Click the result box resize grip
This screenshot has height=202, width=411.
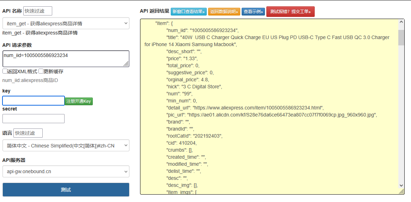coord(401,191)
